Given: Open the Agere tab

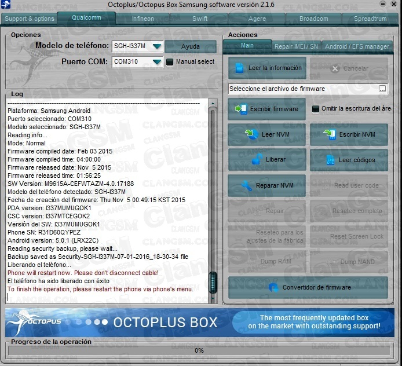Looking at the screenshot, I should pos(257,19).
